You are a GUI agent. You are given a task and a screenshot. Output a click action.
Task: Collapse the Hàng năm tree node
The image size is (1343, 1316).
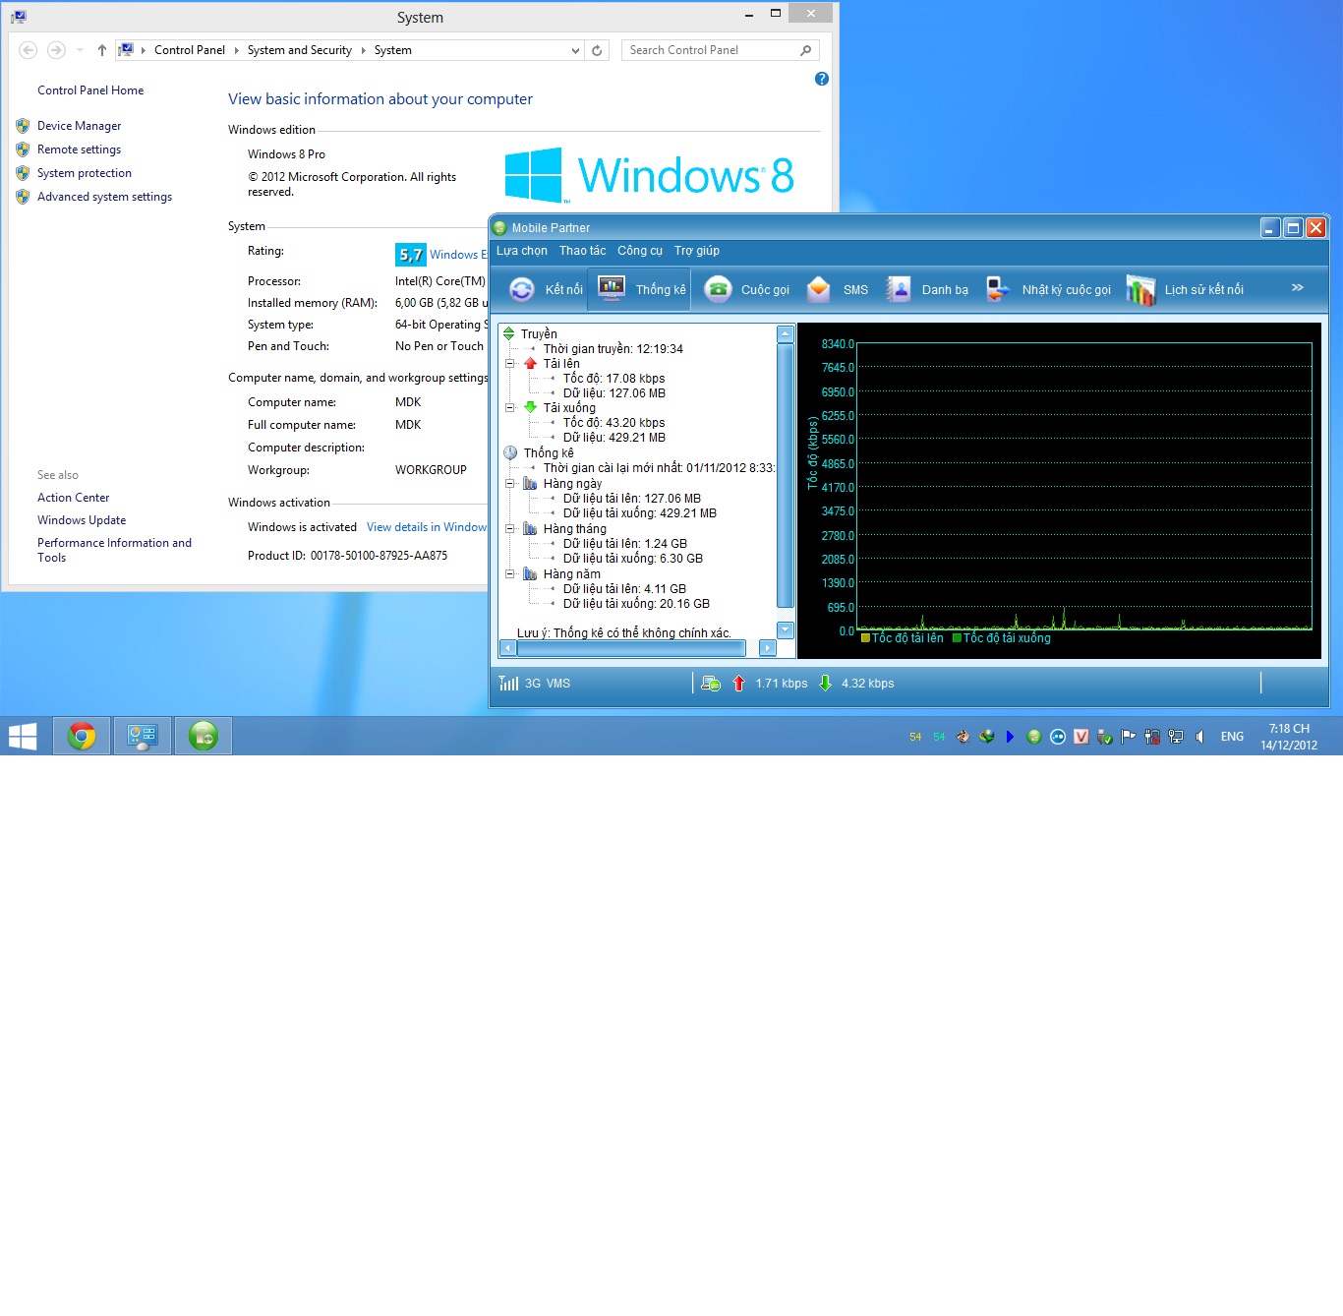pyautogui.click(x=509, y=573)
